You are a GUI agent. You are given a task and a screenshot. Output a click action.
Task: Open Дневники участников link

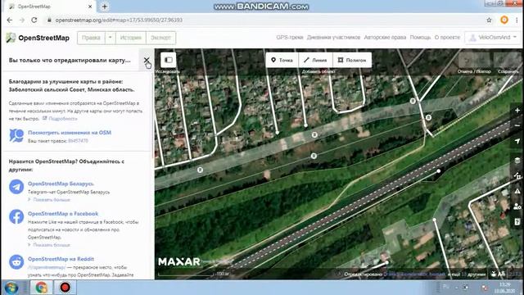click(333, 38)
